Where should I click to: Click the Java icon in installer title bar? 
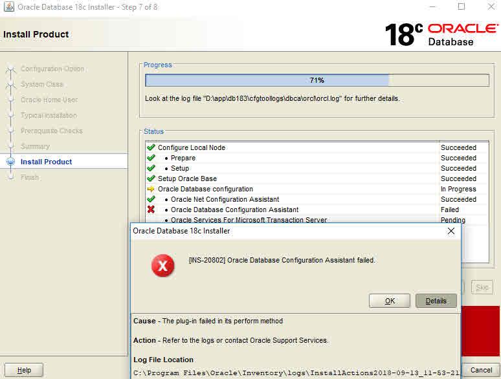pyautogui.click(x=8, y=7)
